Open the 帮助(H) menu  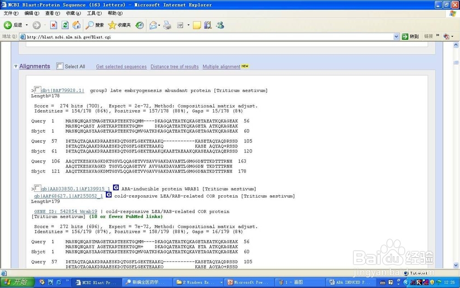pos(115,13)
